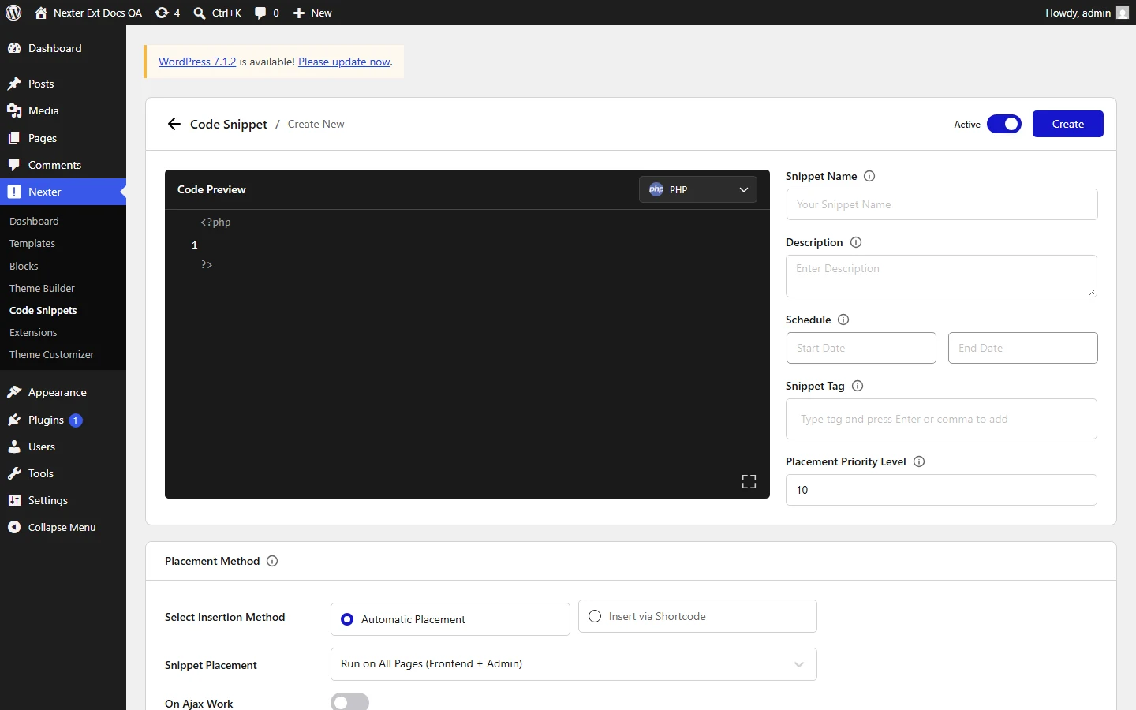Open Tools in the sidebar

tap(63, 473)
